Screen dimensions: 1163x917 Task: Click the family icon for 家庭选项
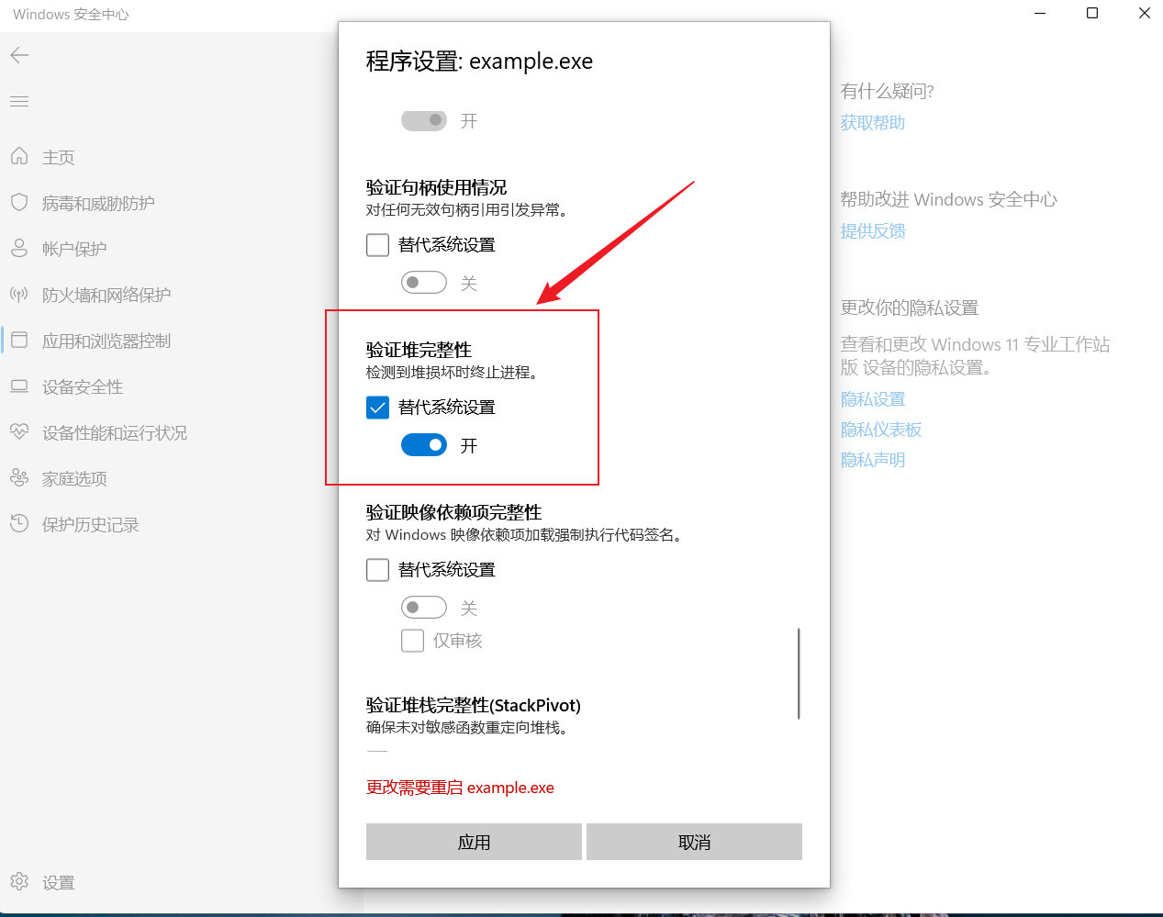tap(19, 477)
